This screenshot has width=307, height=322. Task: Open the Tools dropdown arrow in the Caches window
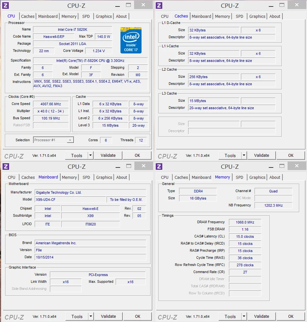click(244, 155)
